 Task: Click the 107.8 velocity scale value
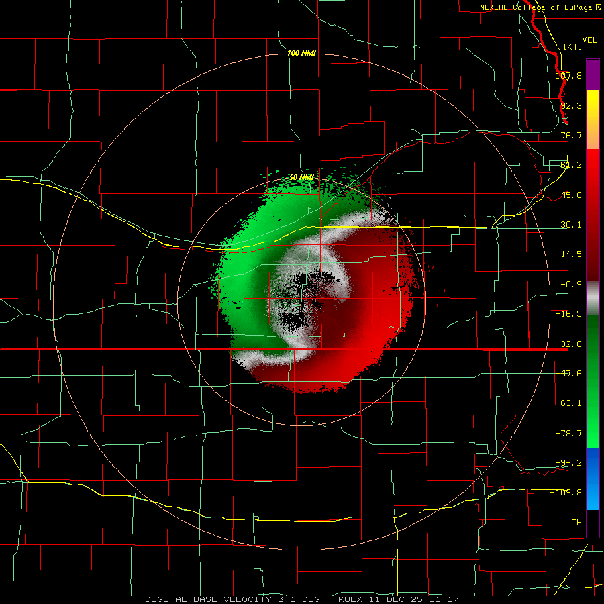pos(568,75)
